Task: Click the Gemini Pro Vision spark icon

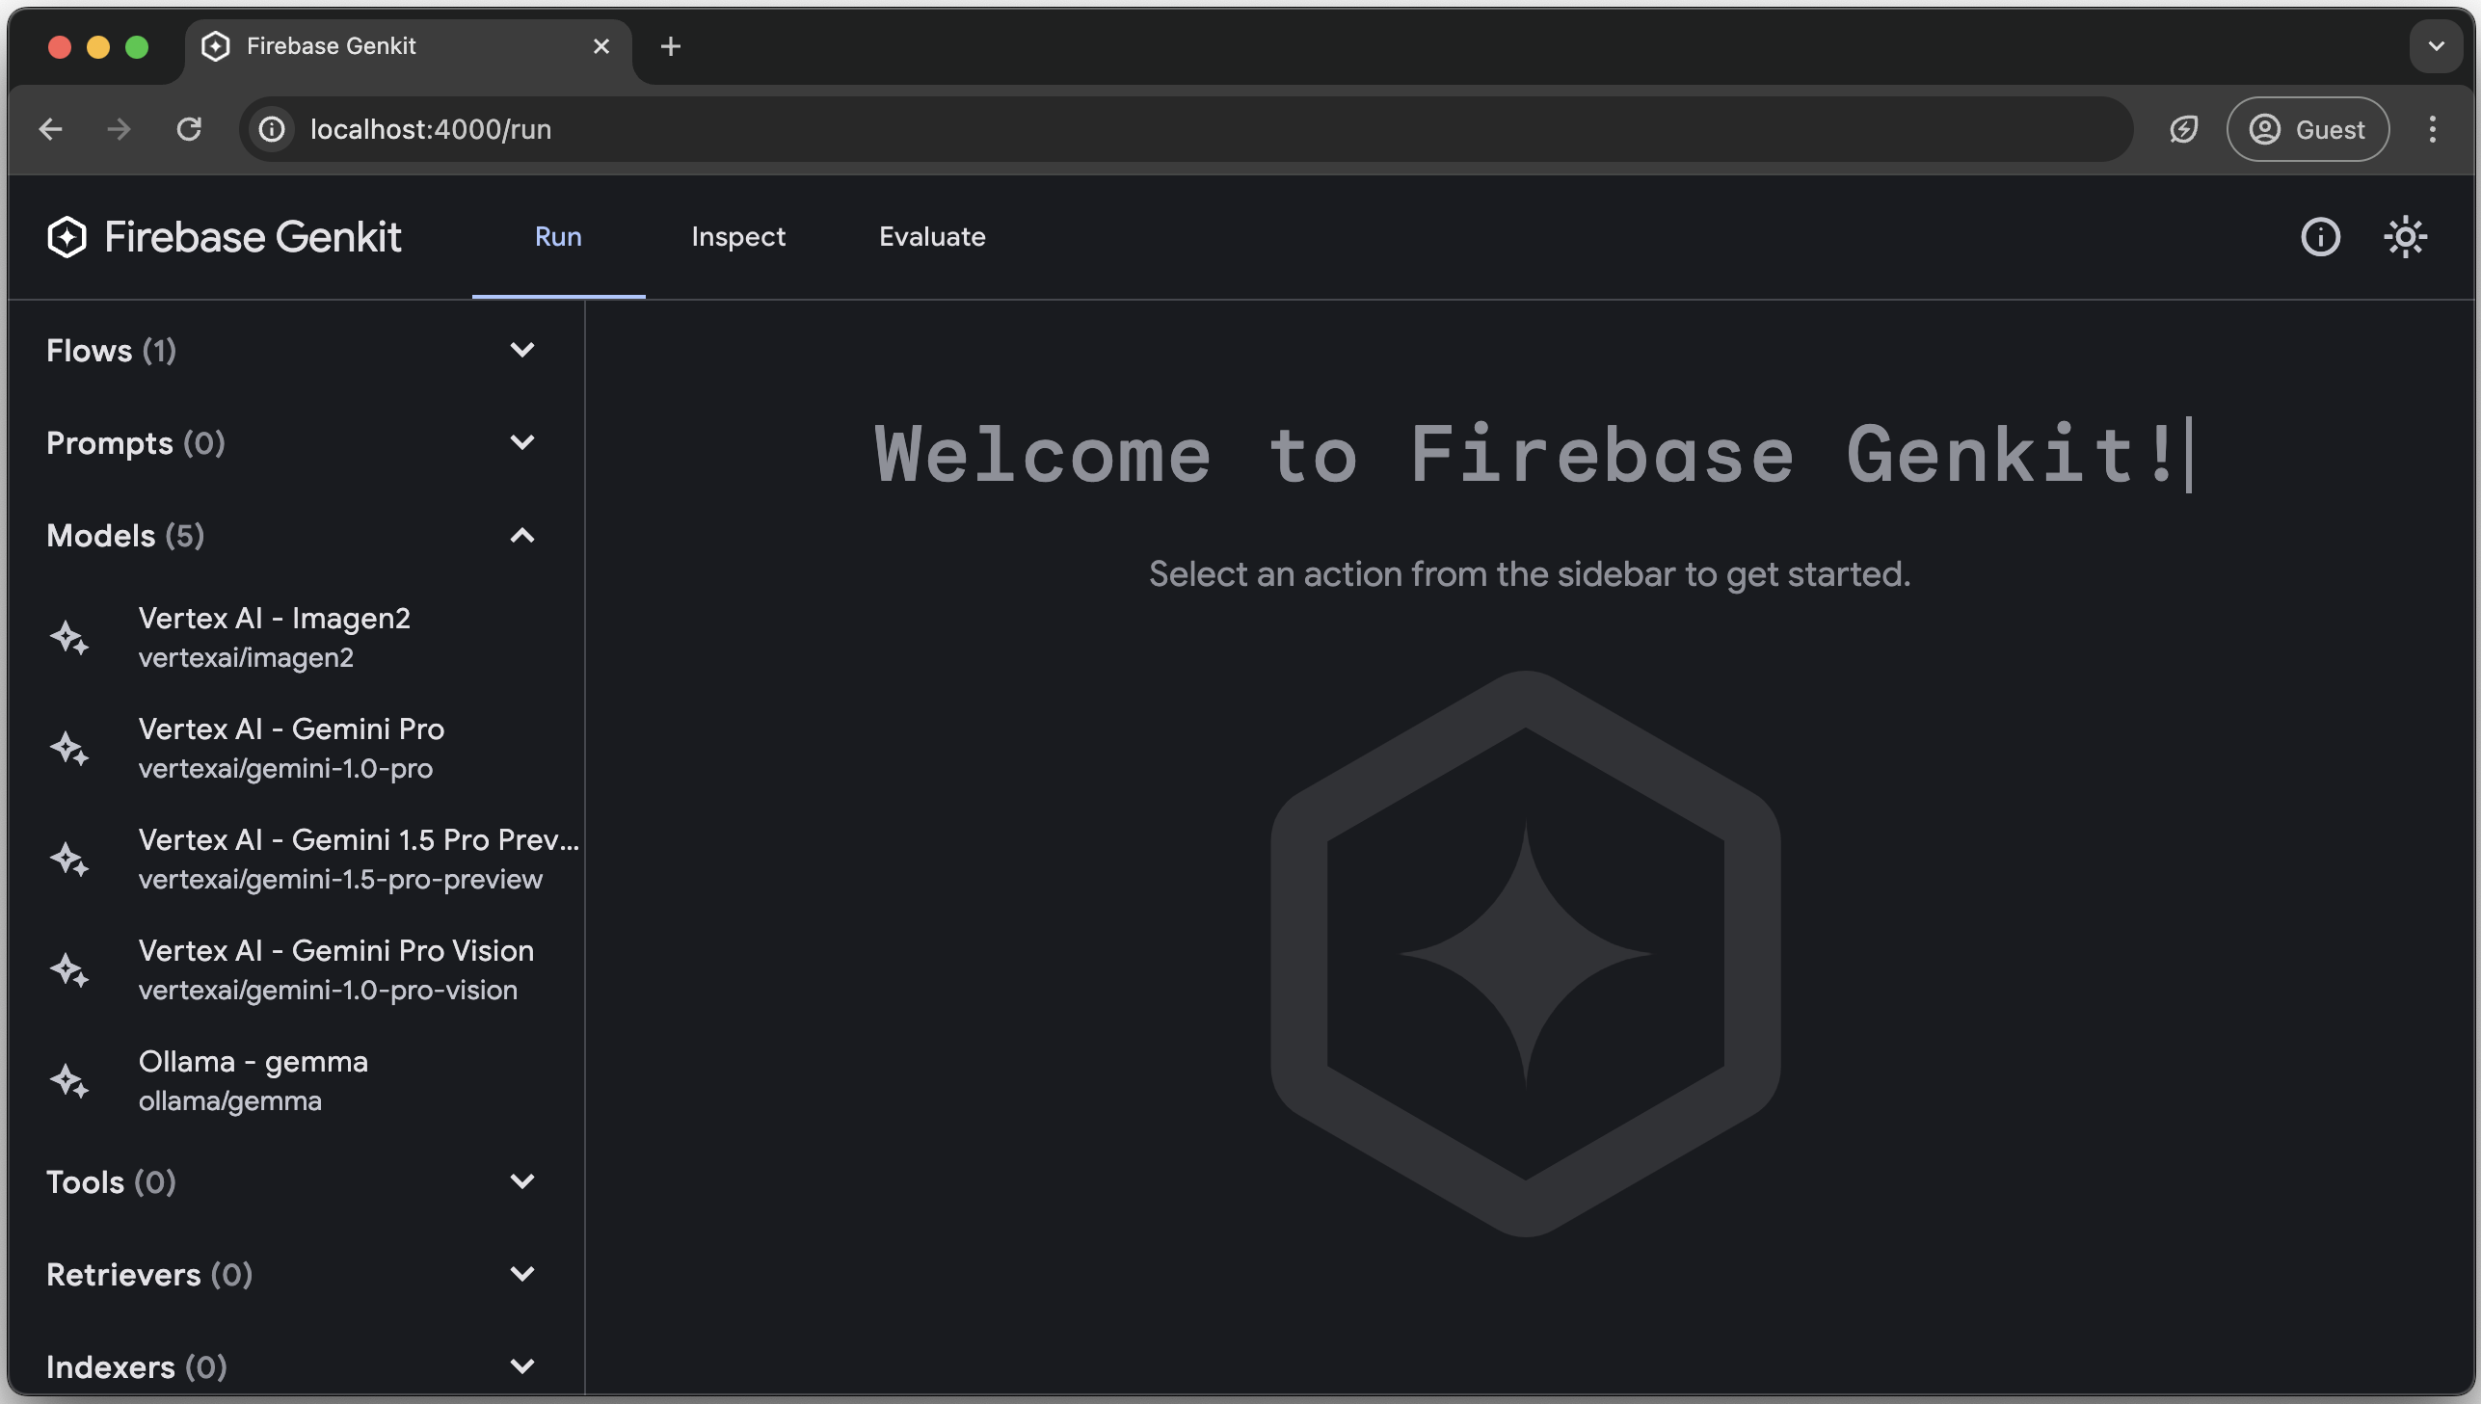Action: [69, 969]
